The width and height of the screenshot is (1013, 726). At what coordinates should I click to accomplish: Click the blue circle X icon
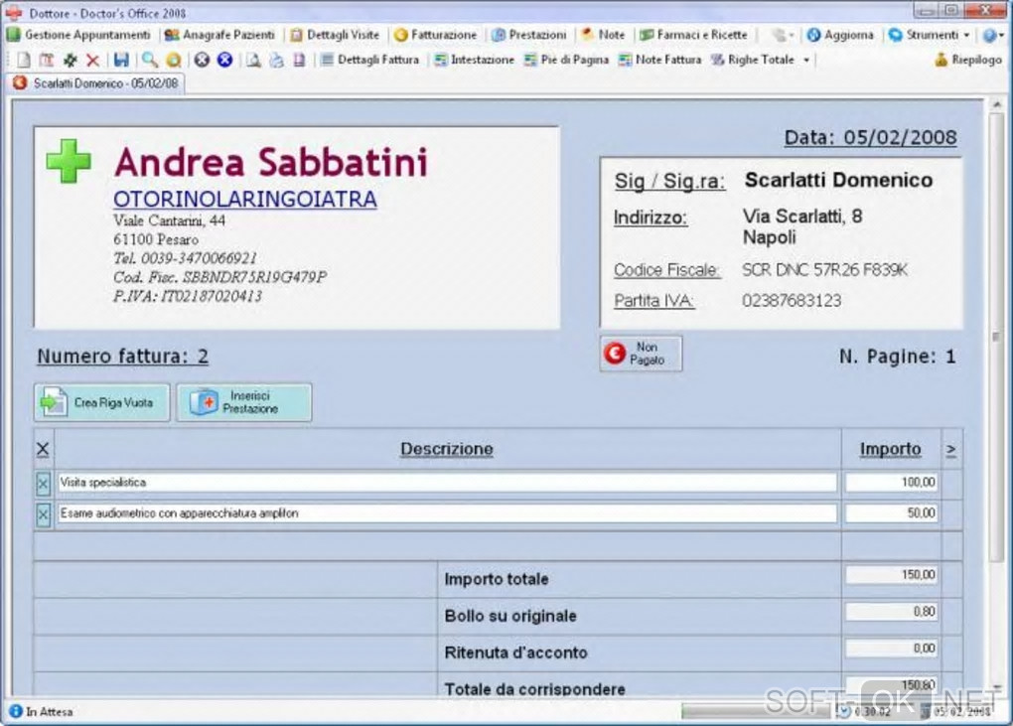pos(224,60)
